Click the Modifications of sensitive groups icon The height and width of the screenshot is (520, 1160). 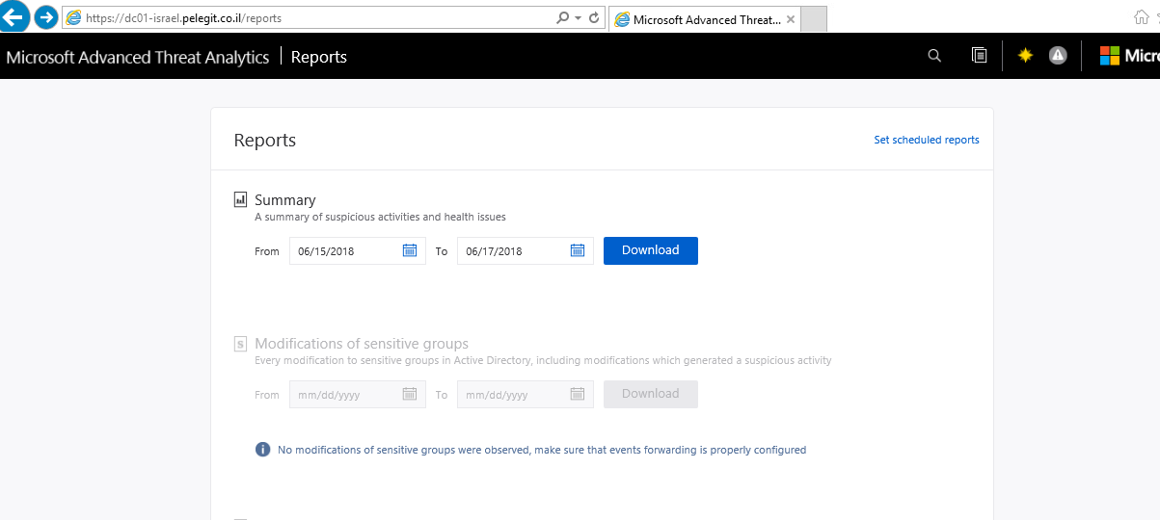click(x=241, y=344)
